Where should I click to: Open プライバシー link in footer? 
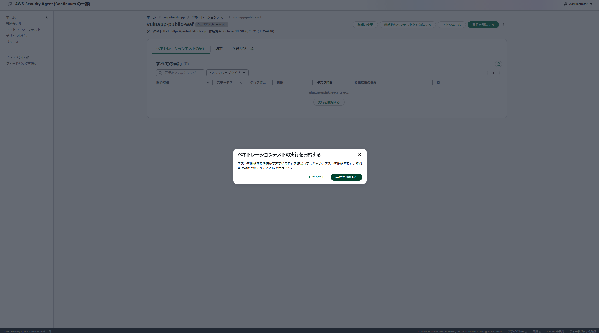pyautogui.click(x=517, y=331)
